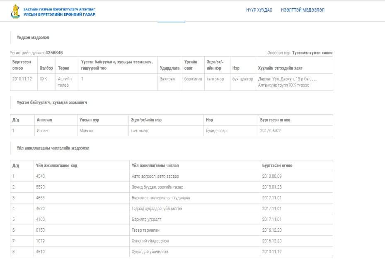Click the state emblem logo icon
Screen dimensions: 385x259
point(15,12)
